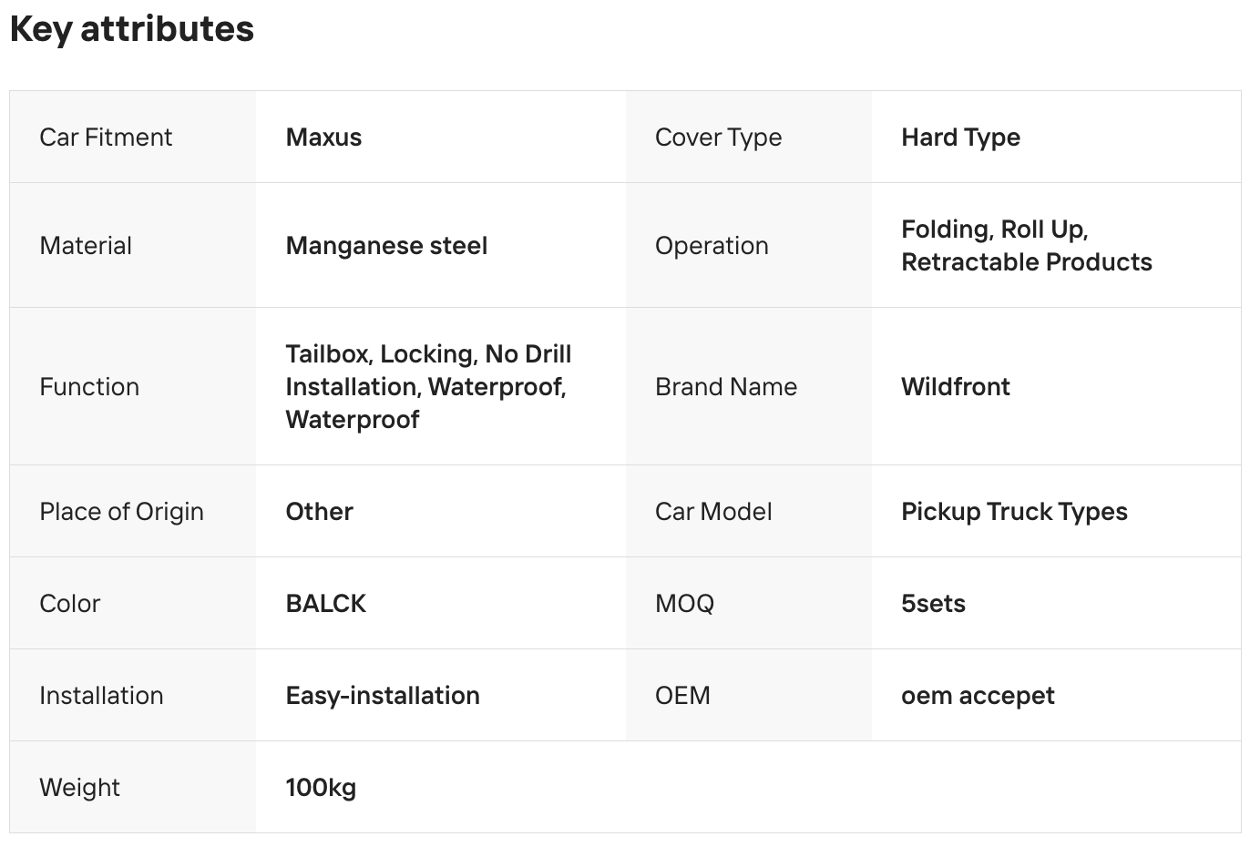Viewport: 1250px width, 847px height.
Task: Click the Easy-installation value
Action: 383,696
